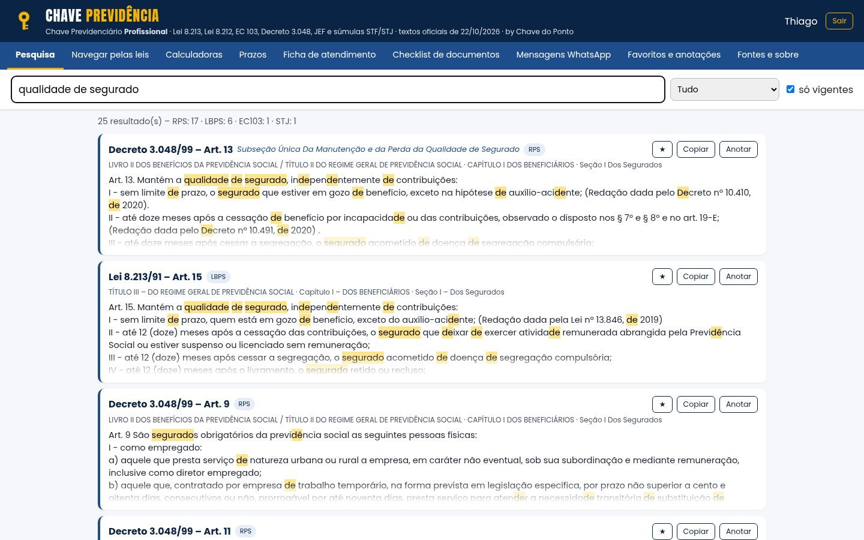This screenshot has width=864, height=540.
Task: Switch to Navegar pelas leis tab
Action: point(110,55)
